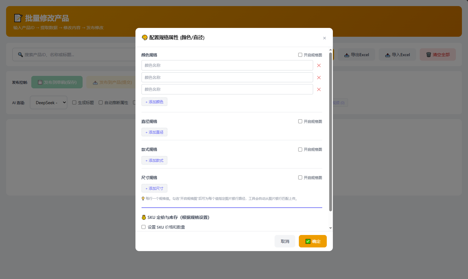Open the DeepSeek AI model dropdown
The width and height of the screenshot is (468, 279).
pyautogui.click(x=49, y=103)
